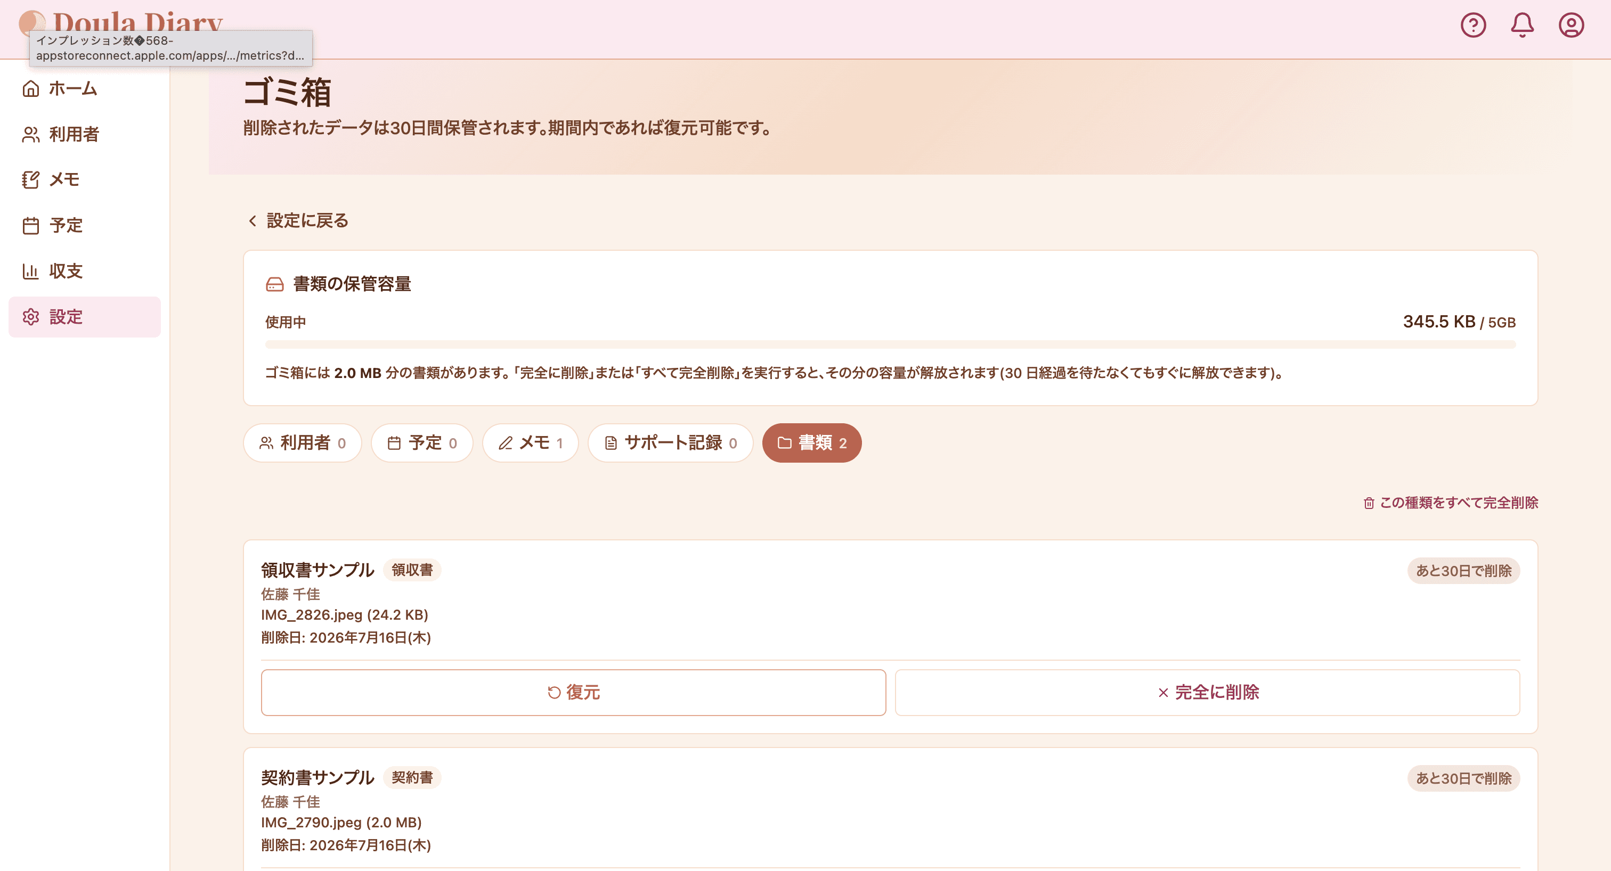The height and width of the screenshot is (871, 1611).
Task: Click the 345.5 KB / 5GB usage value
Action: (x=1459, y=322)
